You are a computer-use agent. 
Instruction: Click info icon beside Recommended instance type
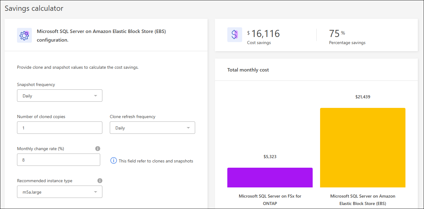pyautogui.click(x=100, y=181)
